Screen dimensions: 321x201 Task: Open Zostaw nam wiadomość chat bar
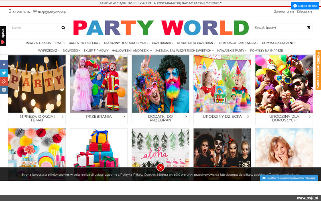point(289,178)
